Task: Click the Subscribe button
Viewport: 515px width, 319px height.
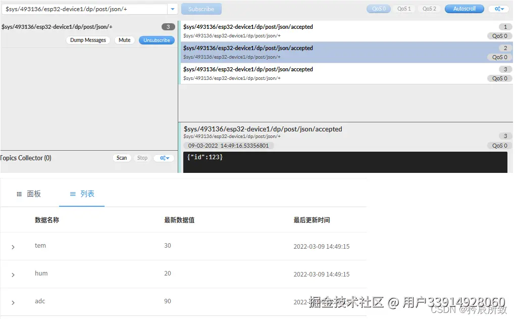Action: point(201,9)
